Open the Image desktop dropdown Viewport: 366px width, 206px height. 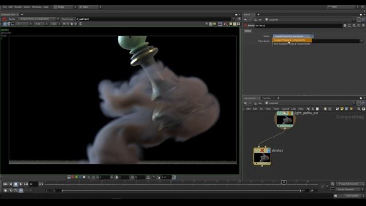click(65, 7)
